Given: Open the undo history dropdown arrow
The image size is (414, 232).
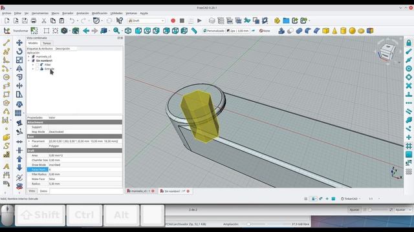Looking at the screenshot, I should 78,21.
